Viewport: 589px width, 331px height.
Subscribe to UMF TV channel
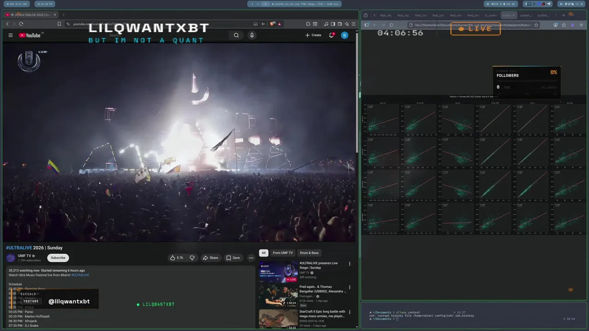click(58, 258)
